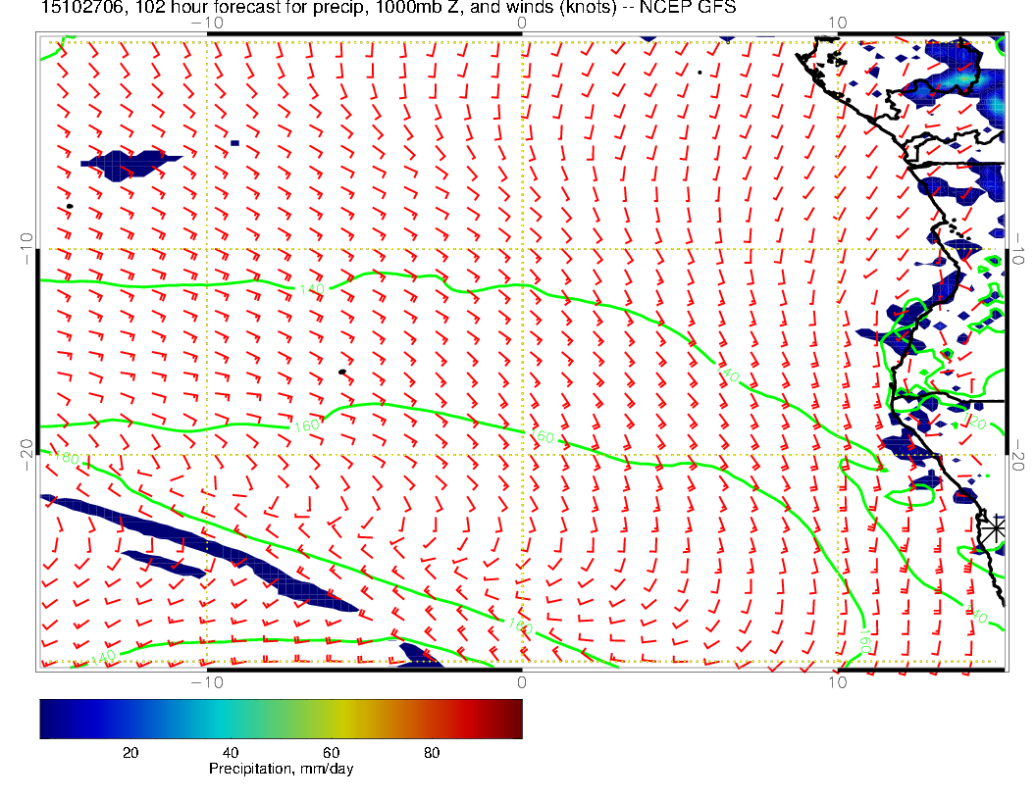Click the '-10' latitude label on right axis
1036x800 pixels.
1017,249
